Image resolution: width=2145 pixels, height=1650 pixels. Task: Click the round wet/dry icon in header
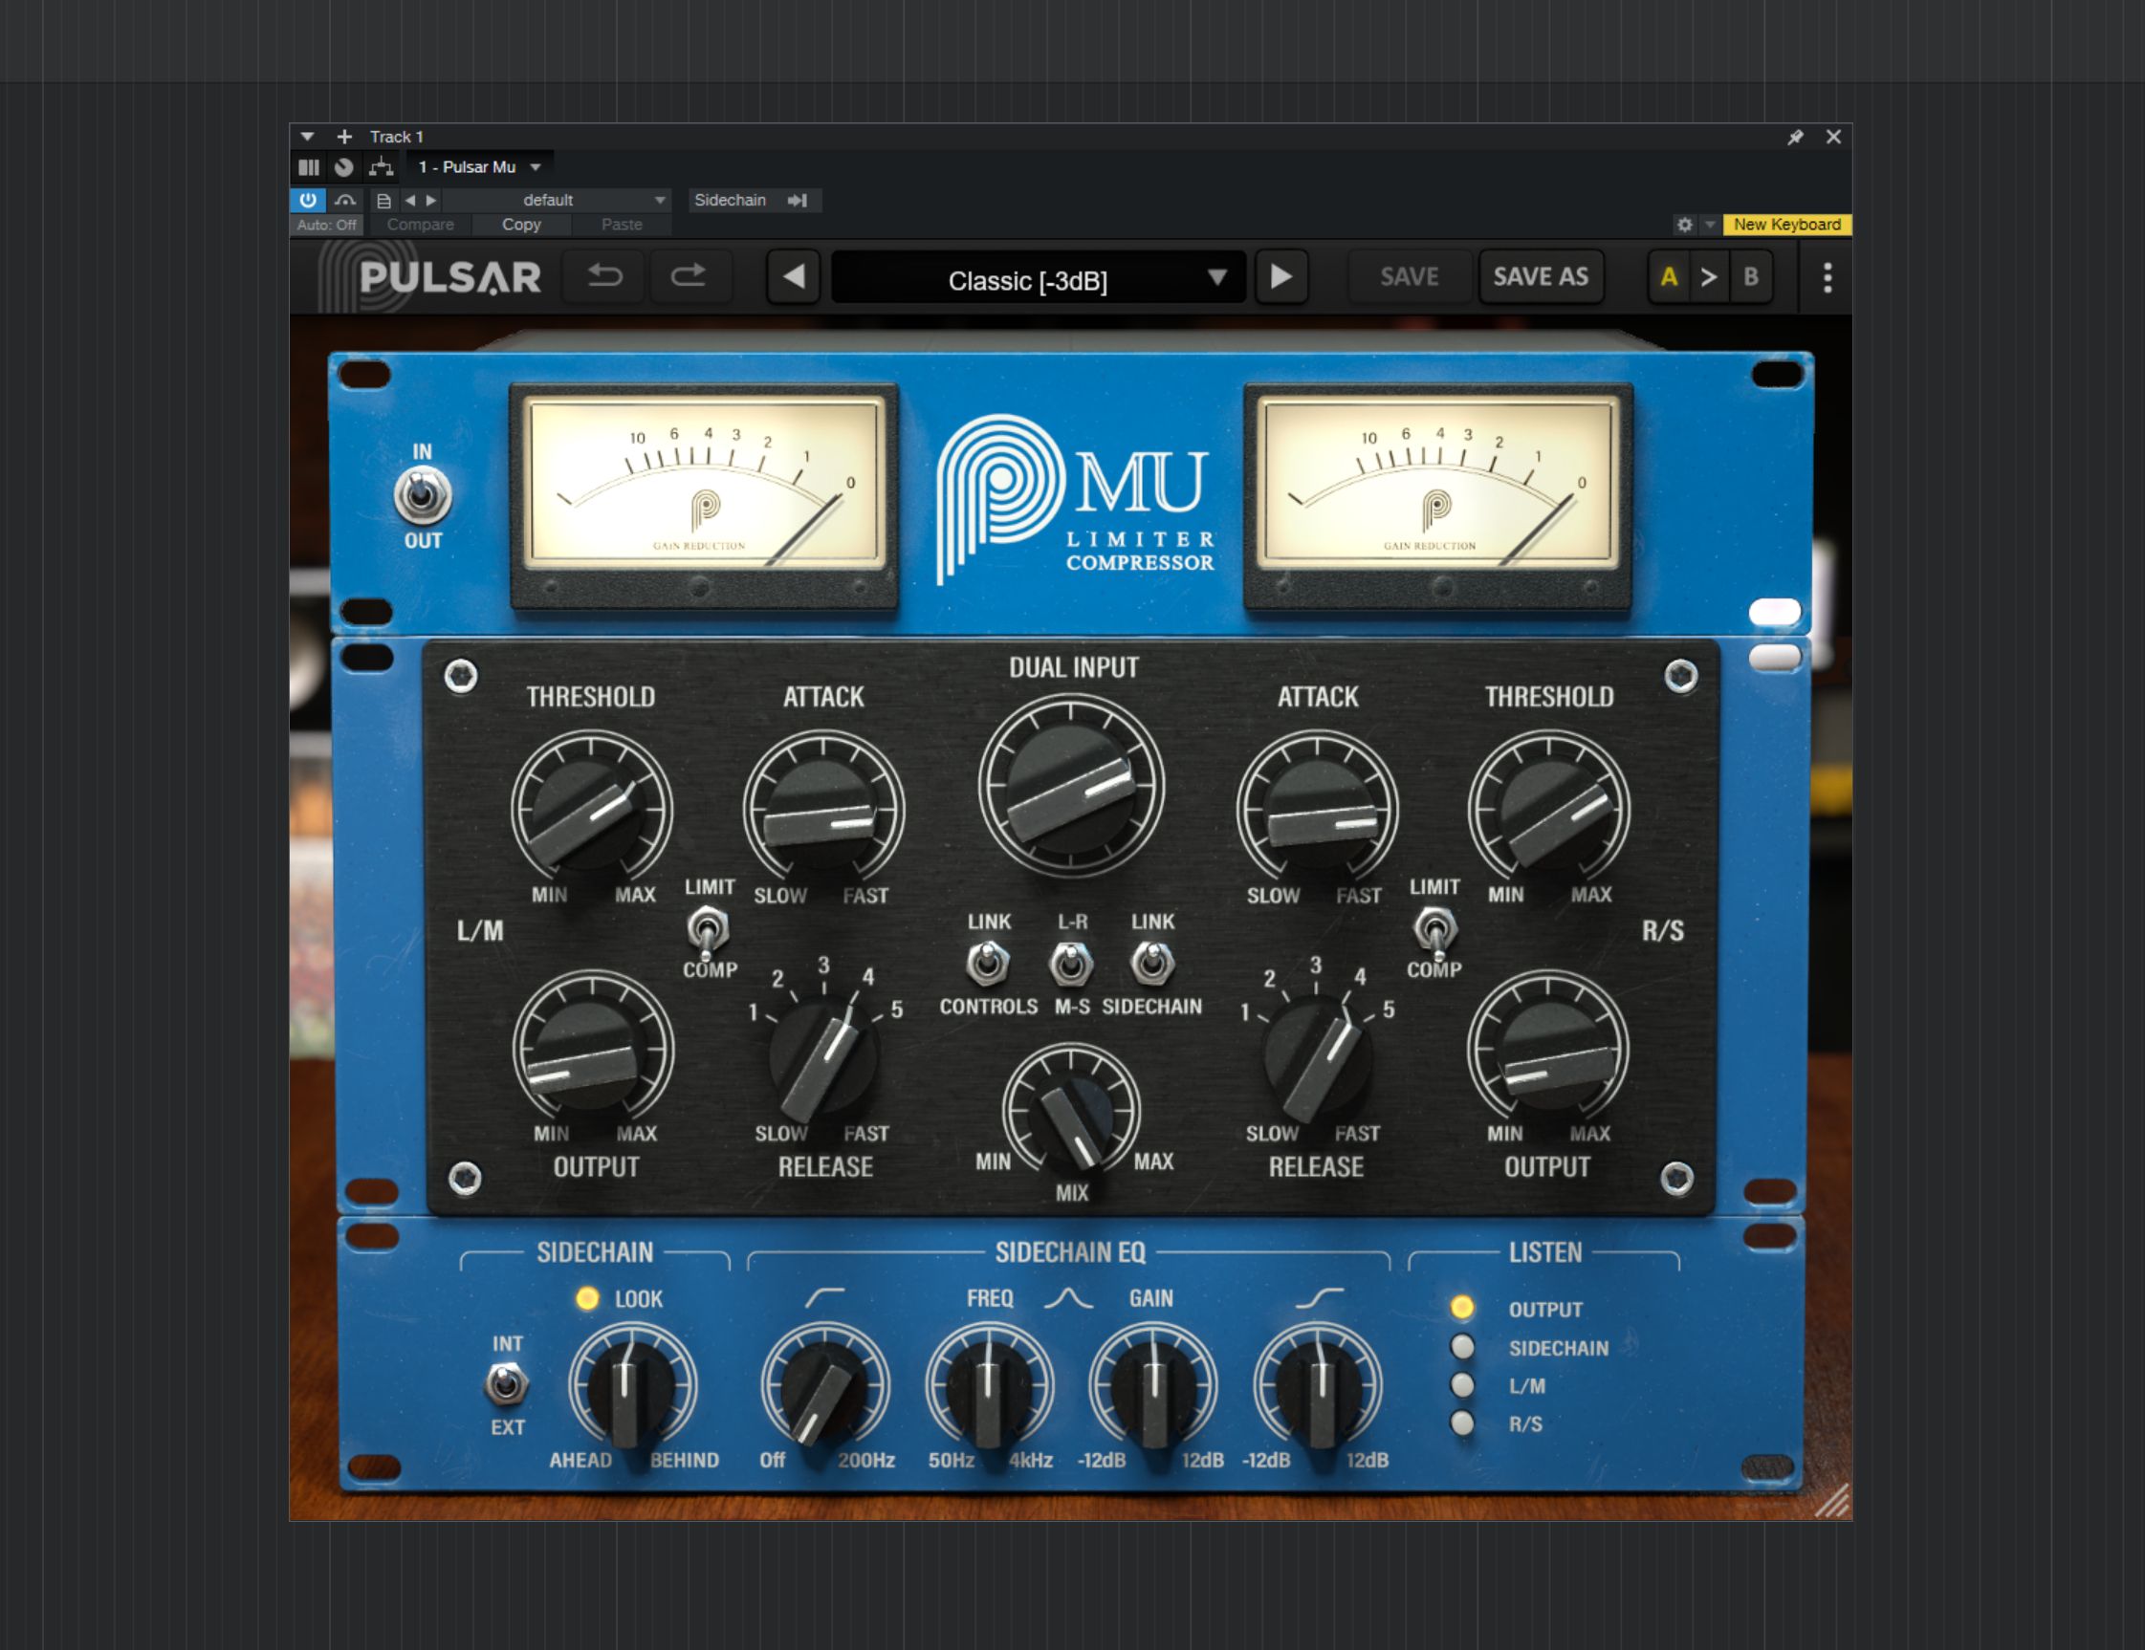pyautogui.click(x=343, y=167)
